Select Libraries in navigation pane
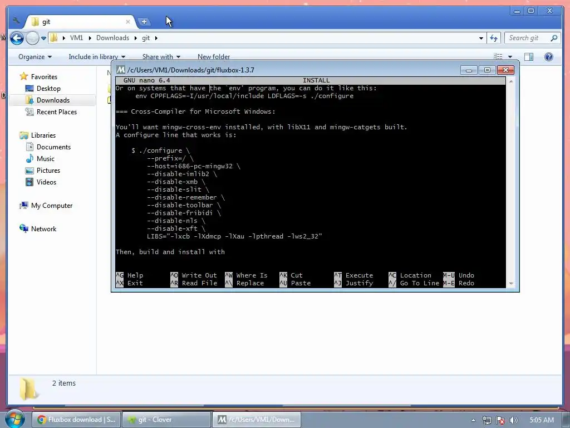 click(x=43, y=135)
